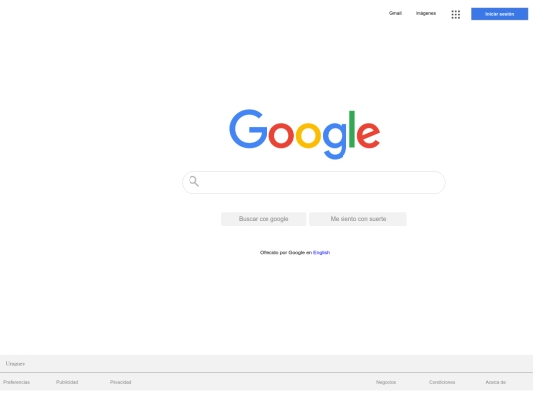The height and width of the screenshot is (399, 533).
Task: Open the Publicidad footer link
Action: pyautogui.click(x=67, y=382)
